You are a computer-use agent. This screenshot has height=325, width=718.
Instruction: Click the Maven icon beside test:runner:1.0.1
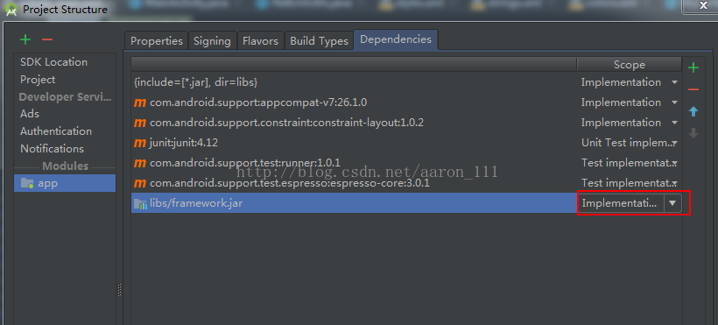[140, 163]
